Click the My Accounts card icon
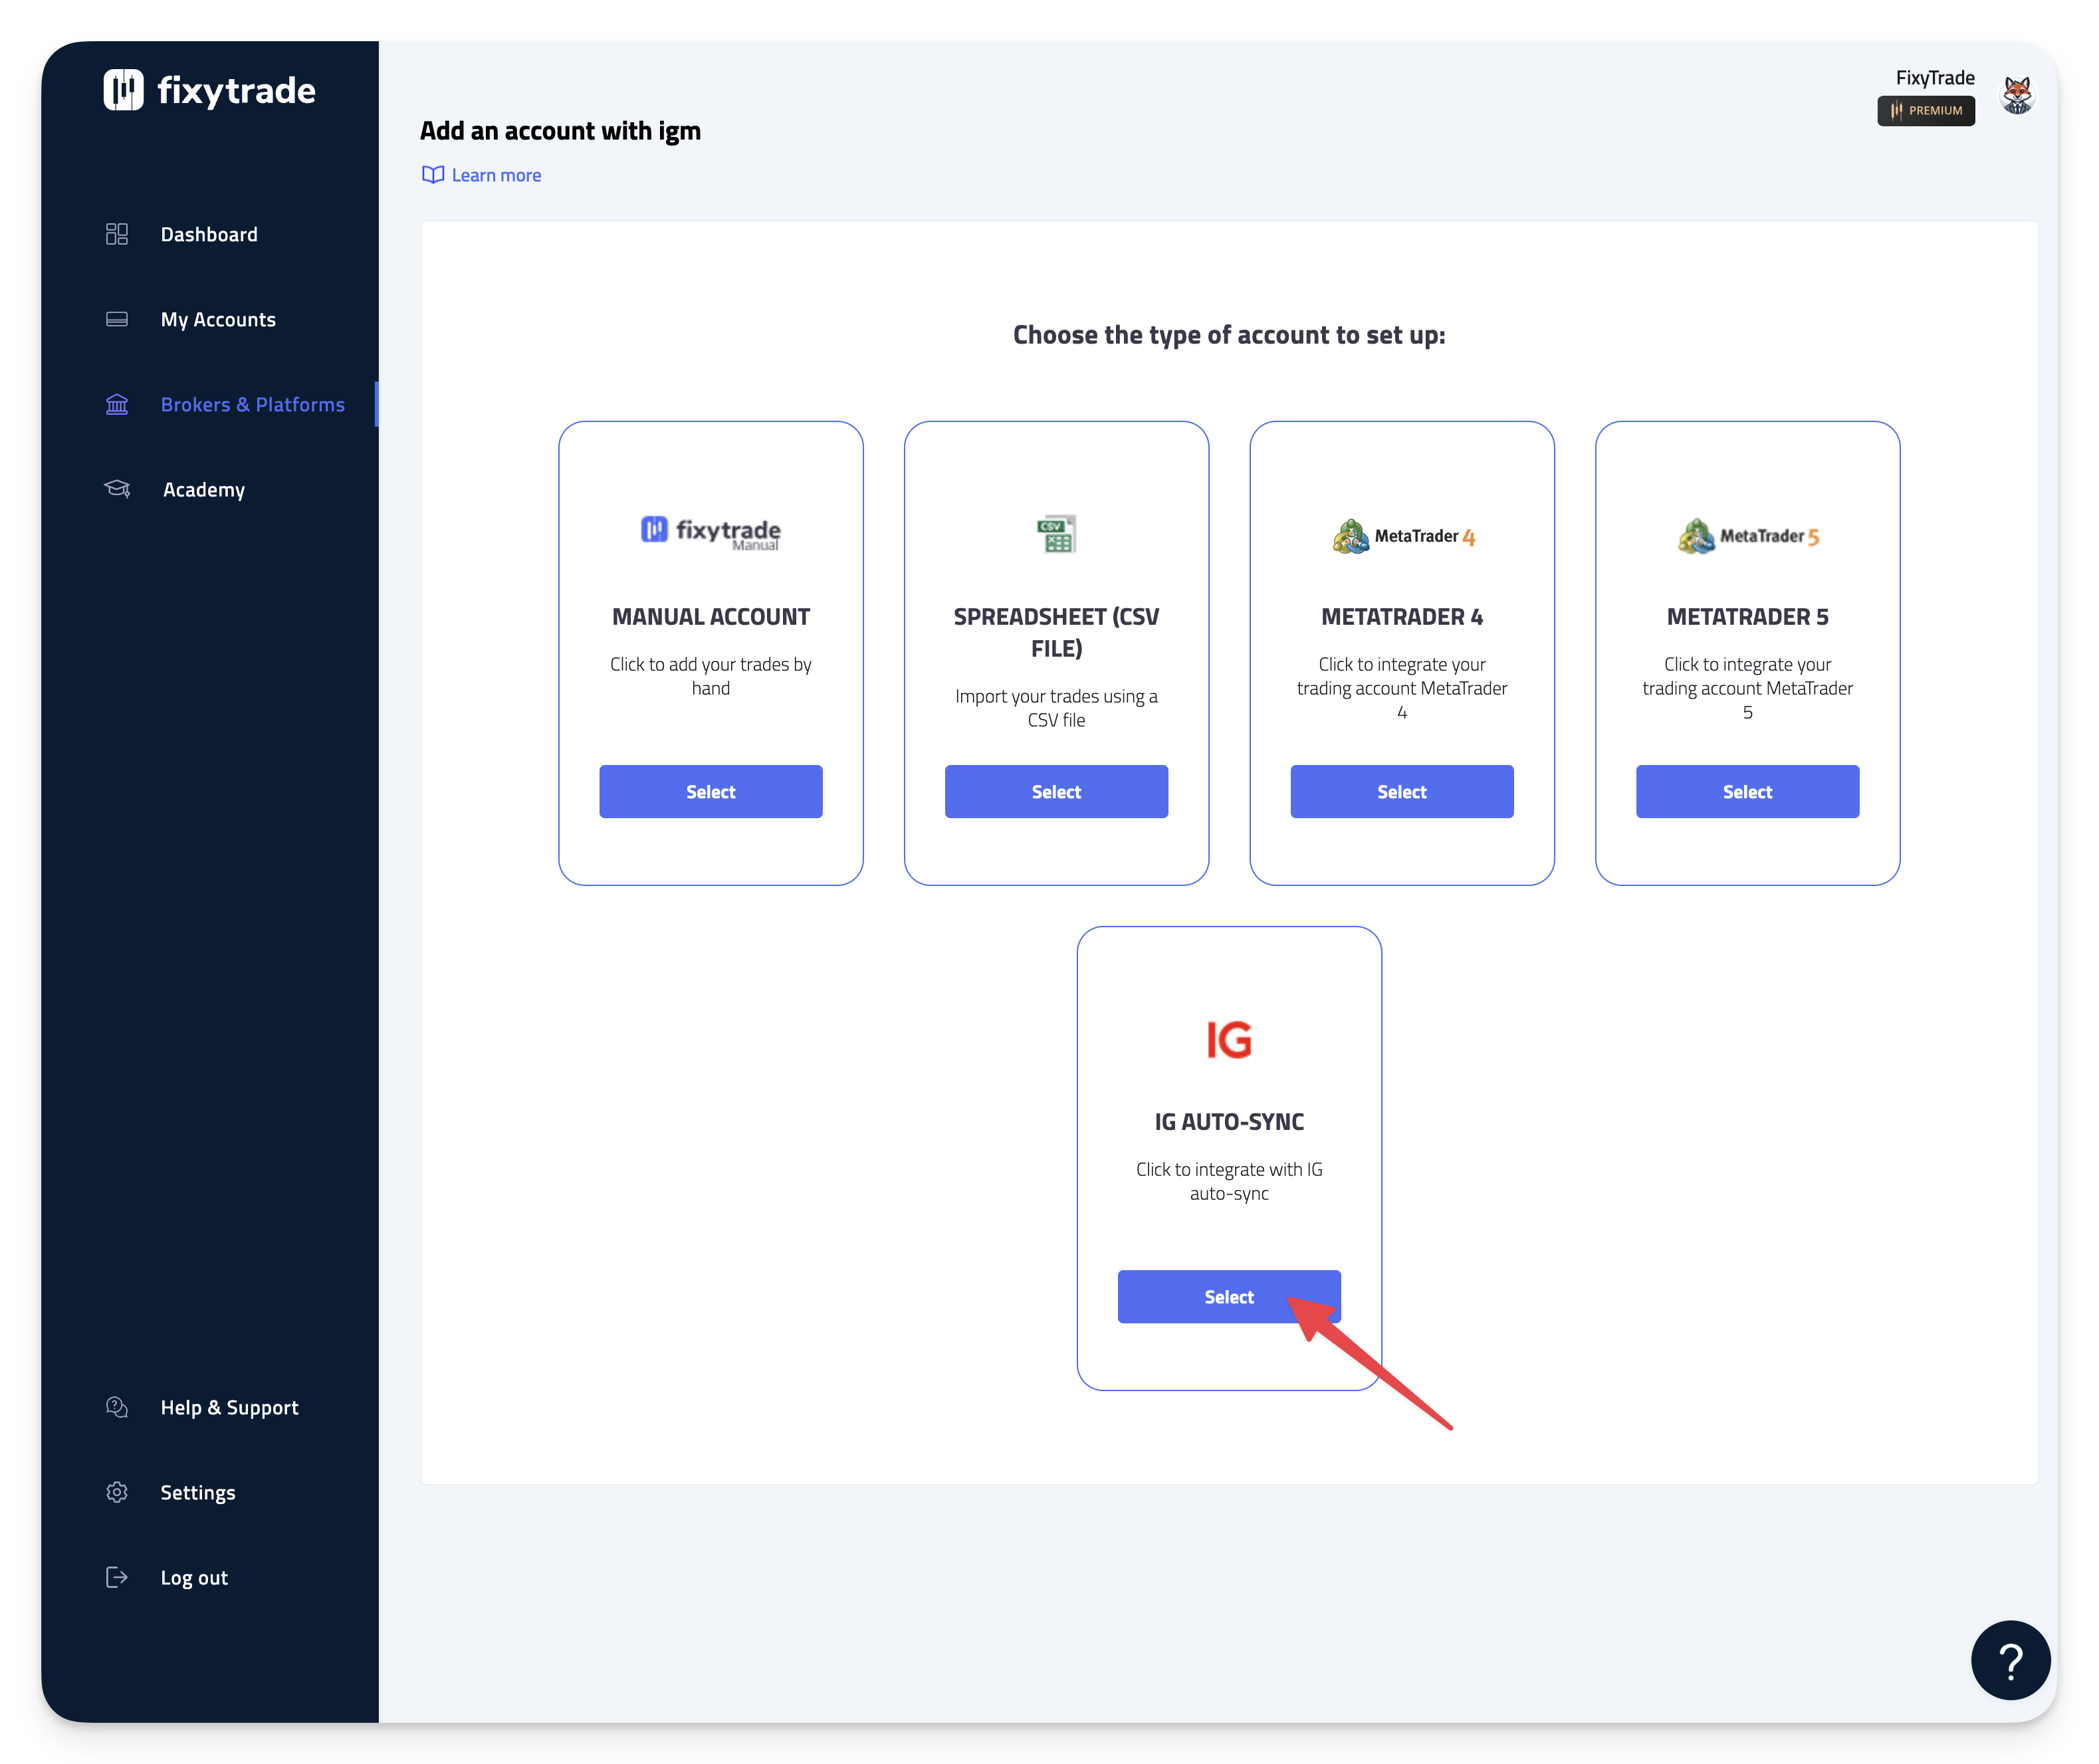 point(117,319)
